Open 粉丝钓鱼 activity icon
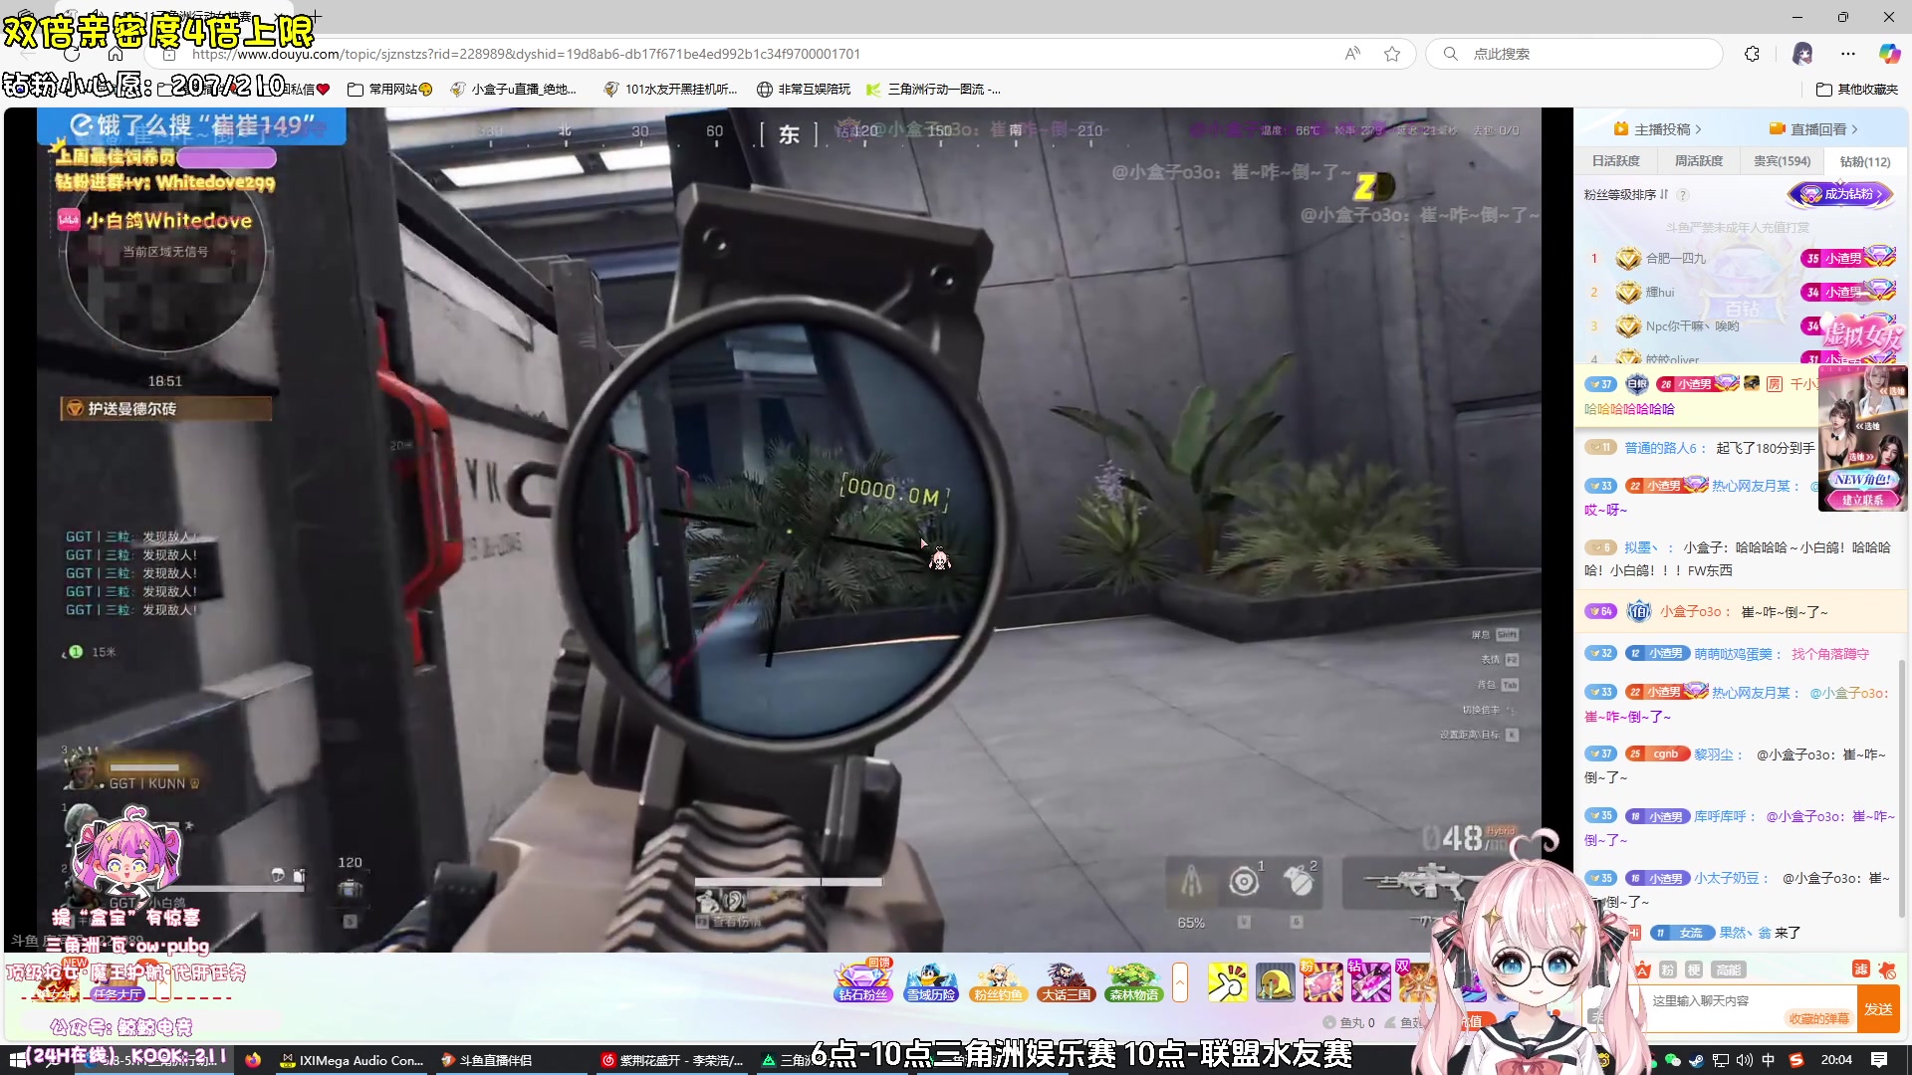Screen dimensions: 1912x1075 click(998, 981)
